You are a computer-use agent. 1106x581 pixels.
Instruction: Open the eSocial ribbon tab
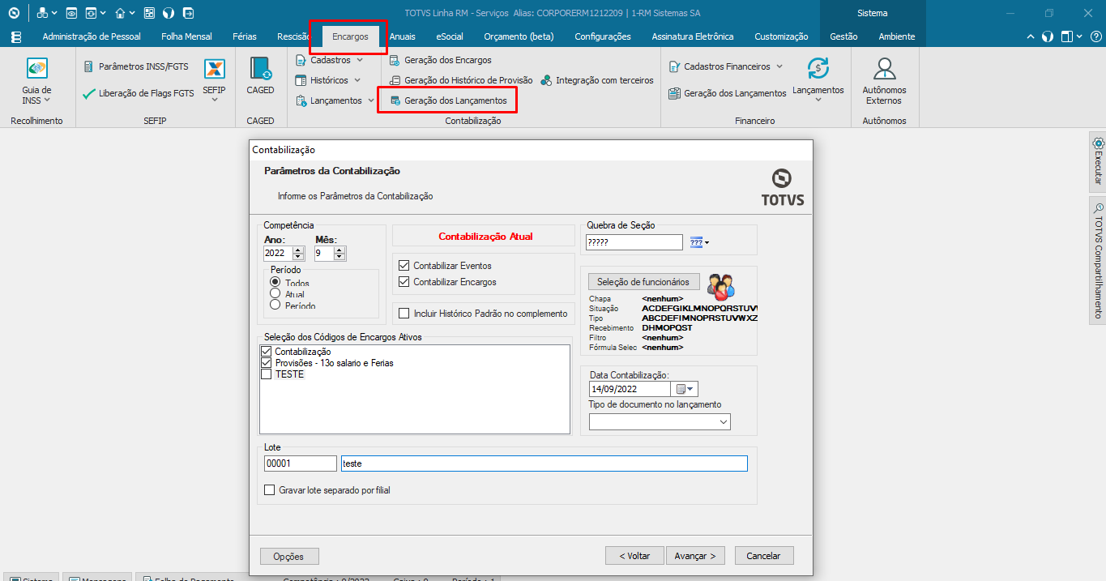click(450, 36)
